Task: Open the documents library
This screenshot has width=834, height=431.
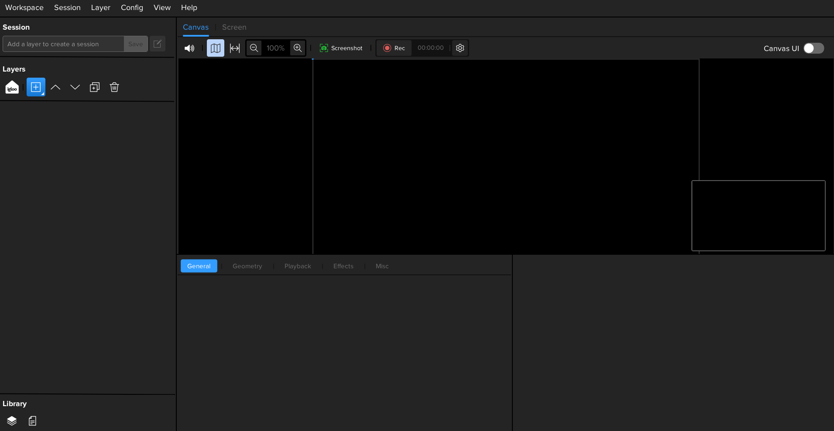Action: [x=32, y=421]
